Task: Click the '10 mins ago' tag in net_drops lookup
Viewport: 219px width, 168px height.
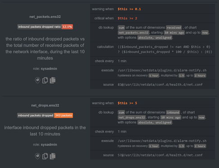Action: (x=171, y=117)
